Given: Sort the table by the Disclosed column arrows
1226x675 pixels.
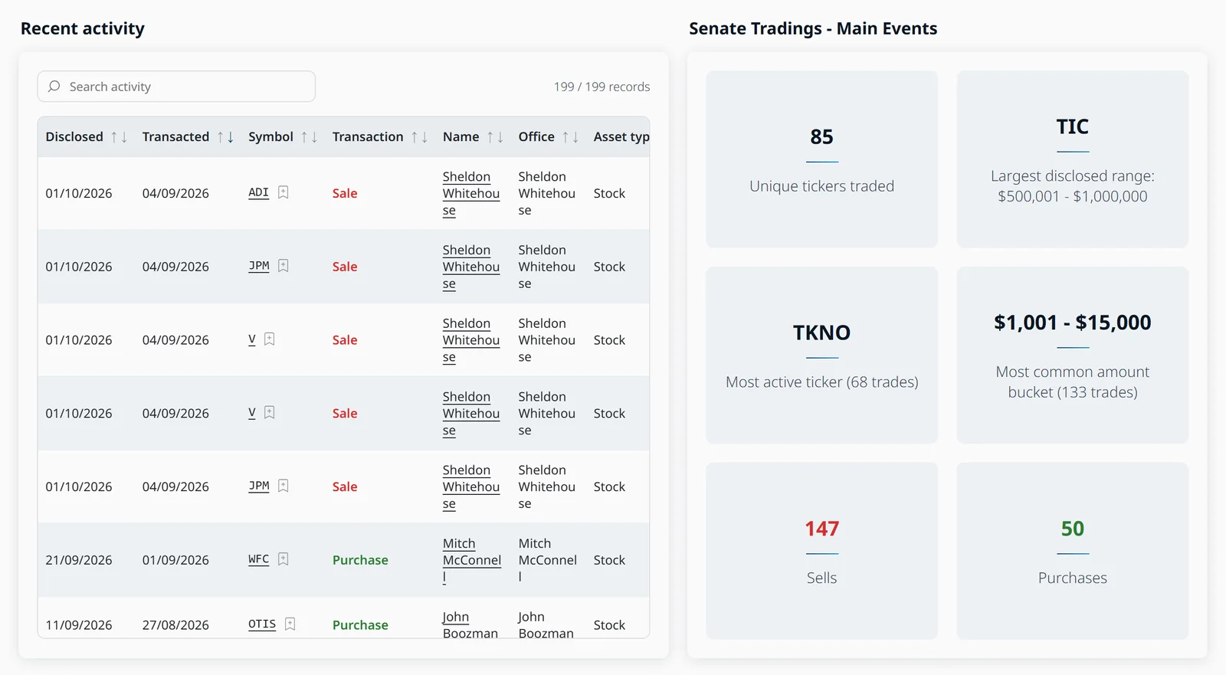Looking at the screenshot, I should [x=119, y=137].
